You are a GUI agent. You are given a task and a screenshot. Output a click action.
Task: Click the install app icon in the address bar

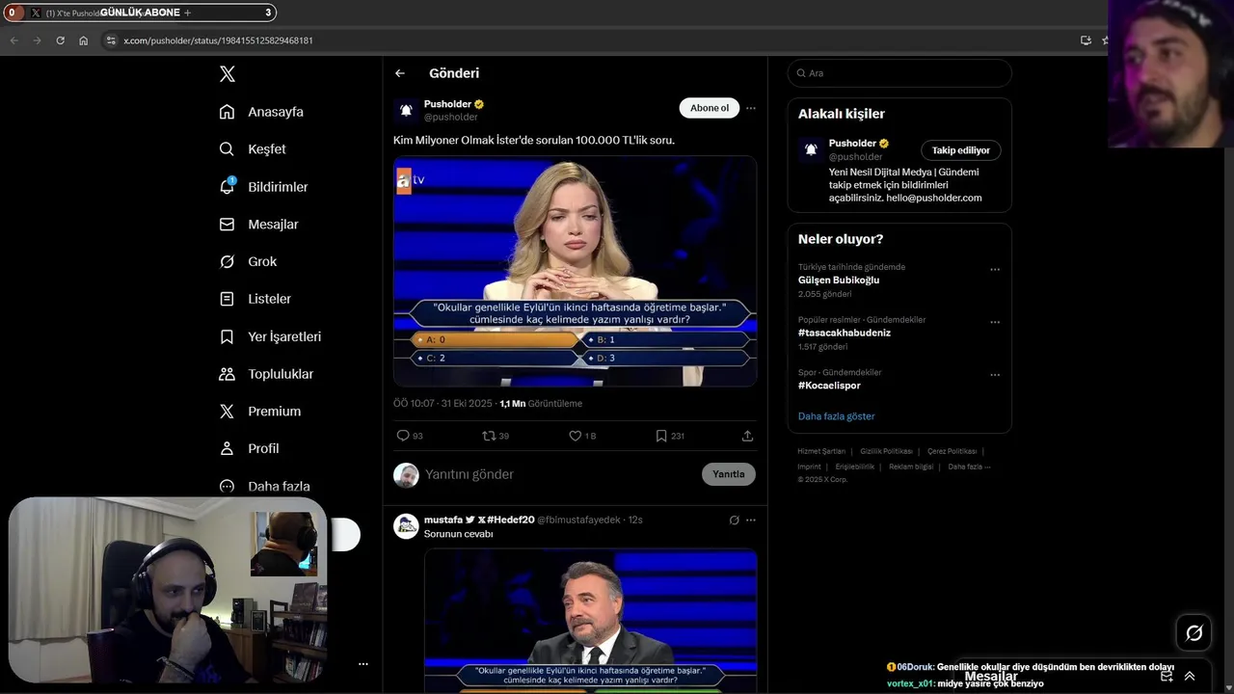coord(1086,40)
